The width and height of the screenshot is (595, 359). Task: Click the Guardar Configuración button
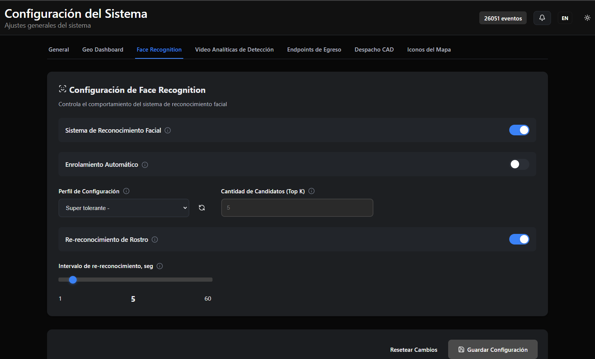[x=493, y=350]
